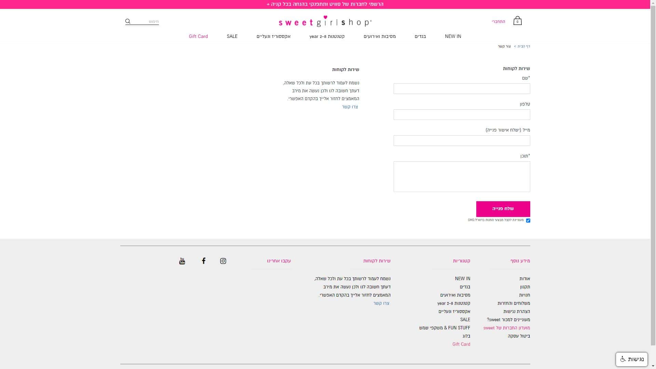Open the Instagram icon in footer
This screenshot has height=369, width=656.
[x=223, y=261]
